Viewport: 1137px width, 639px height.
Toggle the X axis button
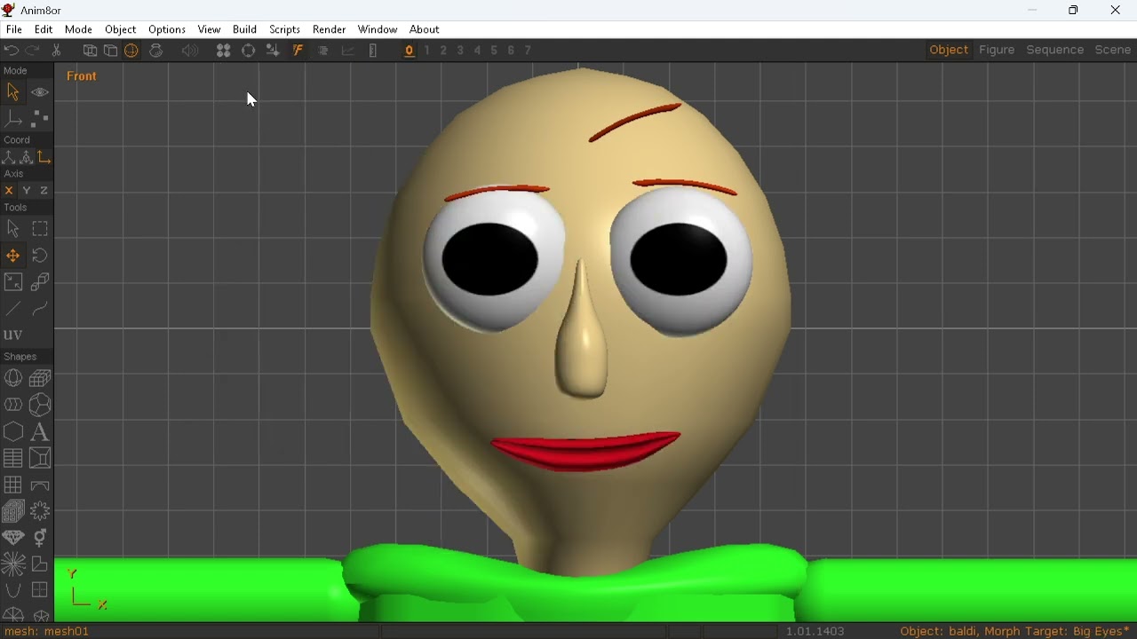pos(9,191)
